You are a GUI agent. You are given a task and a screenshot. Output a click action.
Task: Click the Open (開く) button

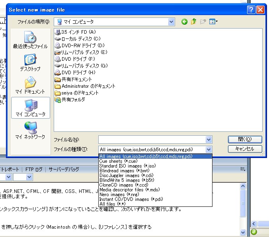click(x=245, y=139)
